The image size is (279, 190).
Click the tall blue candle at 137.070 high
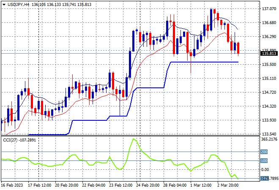[211, 20]
